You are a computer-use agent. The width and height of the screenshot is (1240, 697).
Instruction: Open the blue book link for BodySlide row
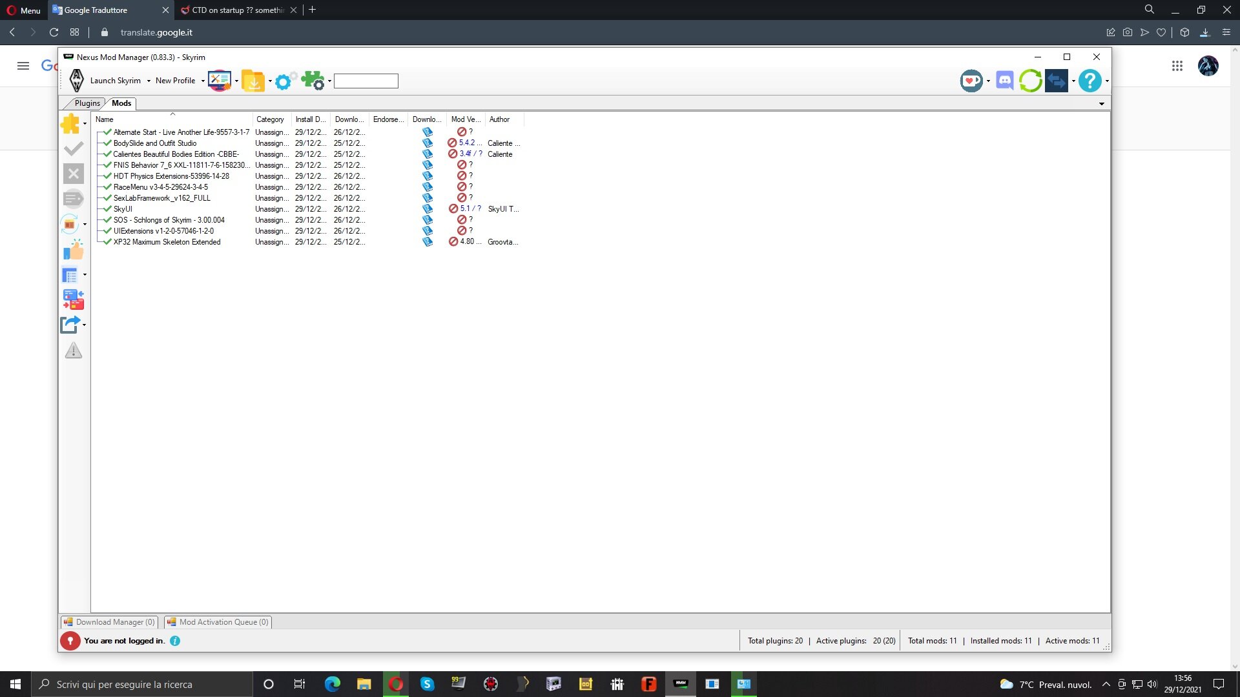click(x=428, y=143)
